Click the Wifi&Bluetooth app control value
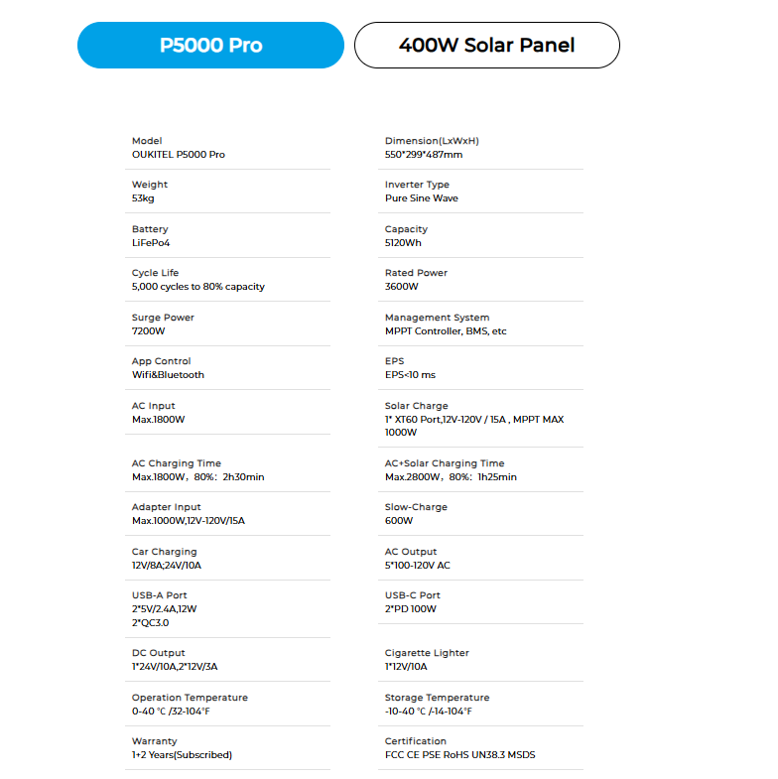This screenshot has height=779, width=778. [168, 375]
